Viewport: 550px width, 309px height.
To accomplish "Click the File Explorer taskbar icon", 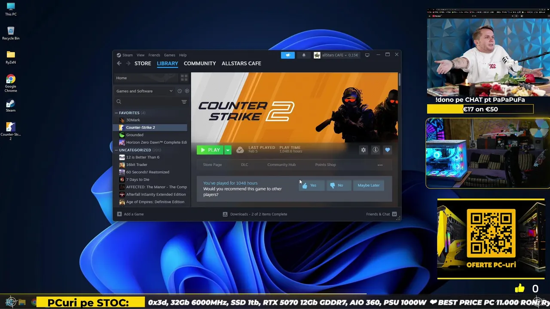I will click(x=22, y=302).
